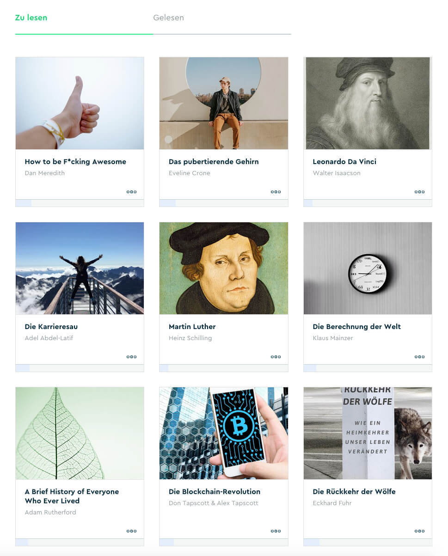
Task: Open three-dot menu on Das pubertierende Gehirn
Action: click(276, 192)
